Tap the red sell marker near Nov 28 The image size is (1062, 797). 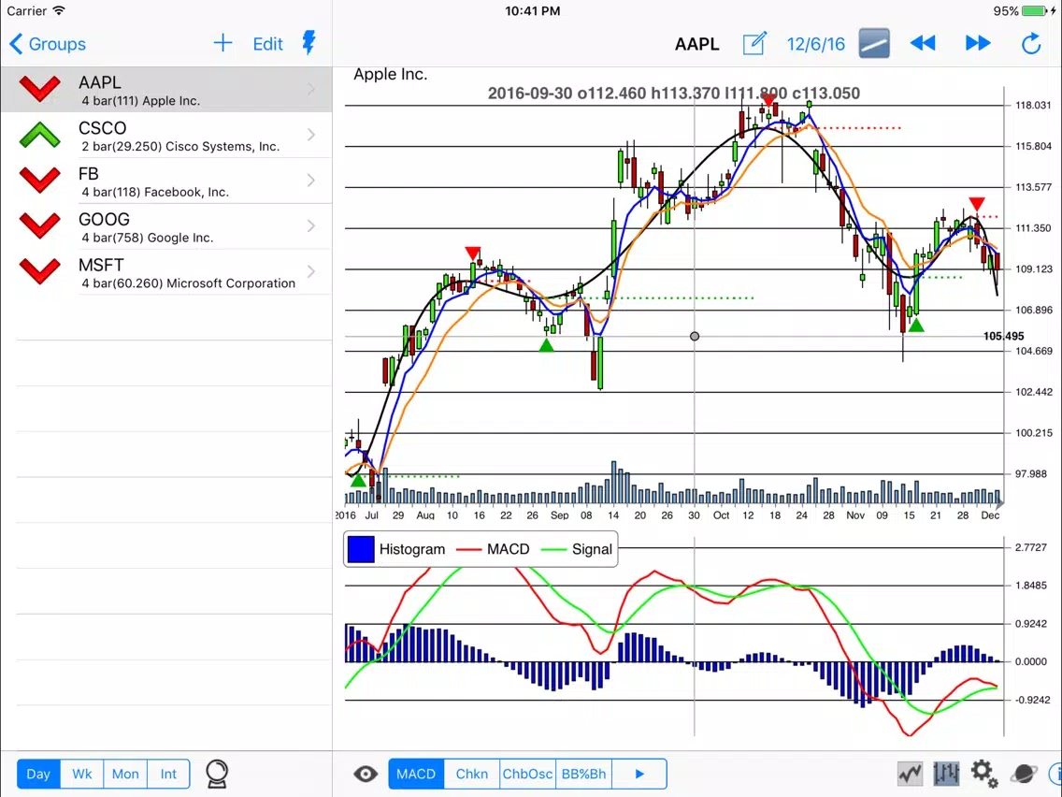tap(977, 203)
